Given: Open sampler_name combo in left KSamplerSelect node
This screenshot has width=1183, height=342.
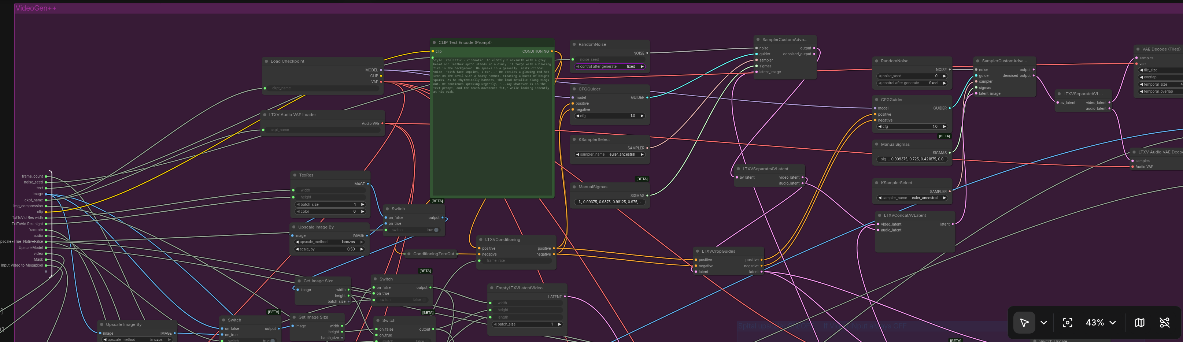Looking at the screenshot, I should point(610,155).
